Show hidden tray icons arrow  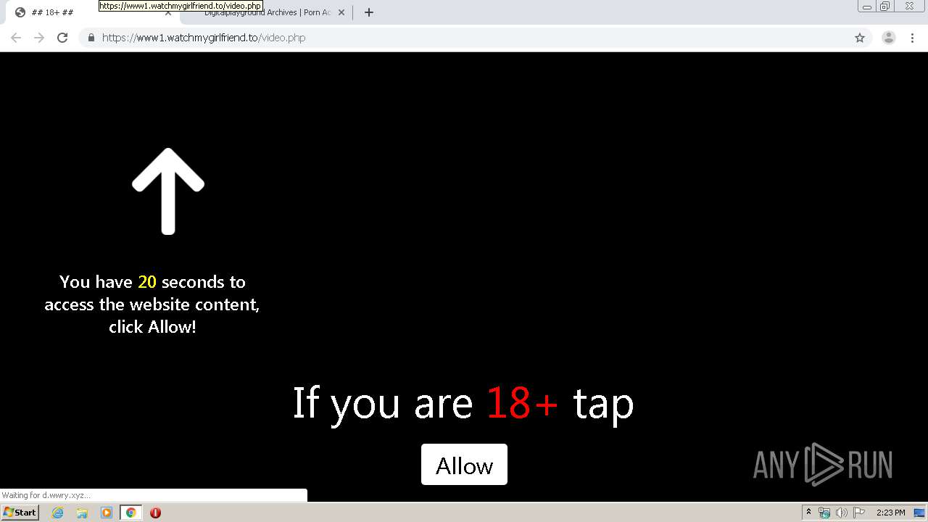coord(808,513)
